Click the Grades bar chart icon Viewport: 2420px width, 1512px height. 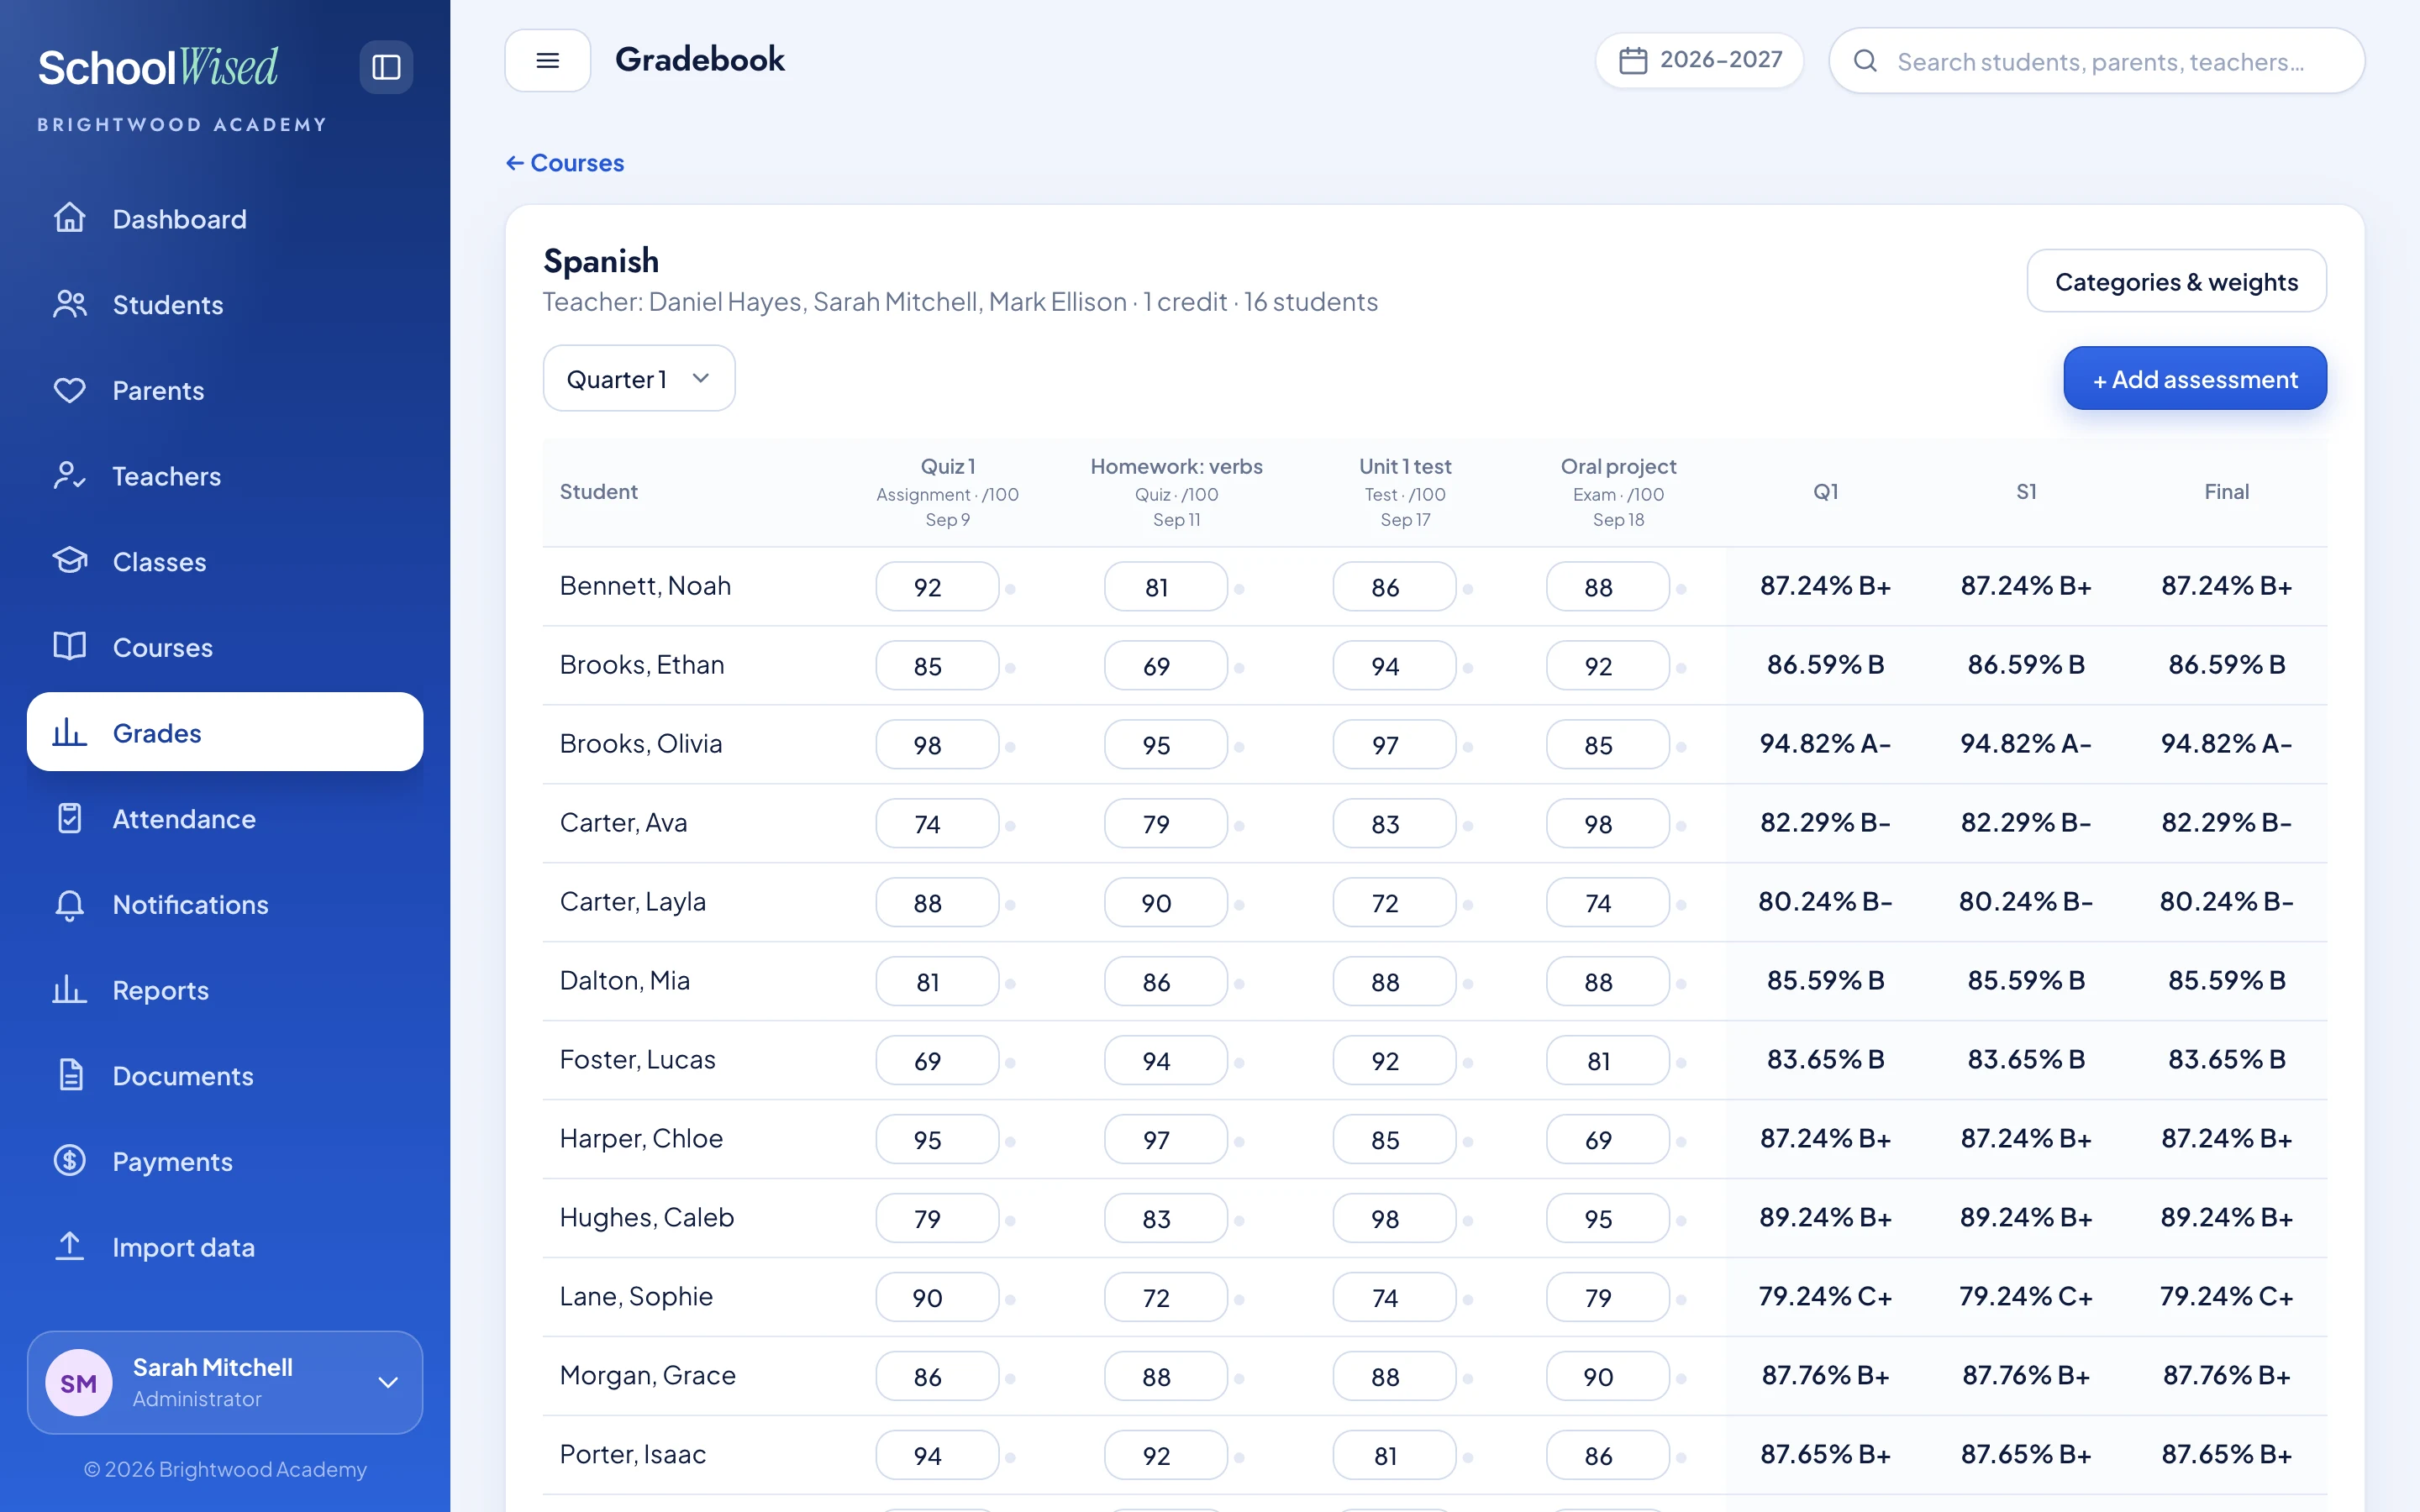coord(69,733)
